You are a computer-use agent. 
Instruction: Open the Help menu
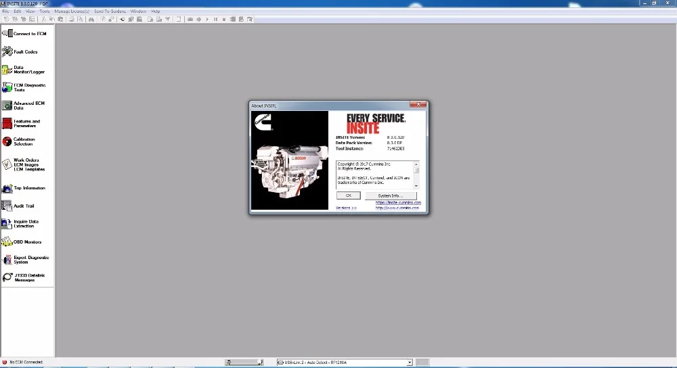click(156, 11)
